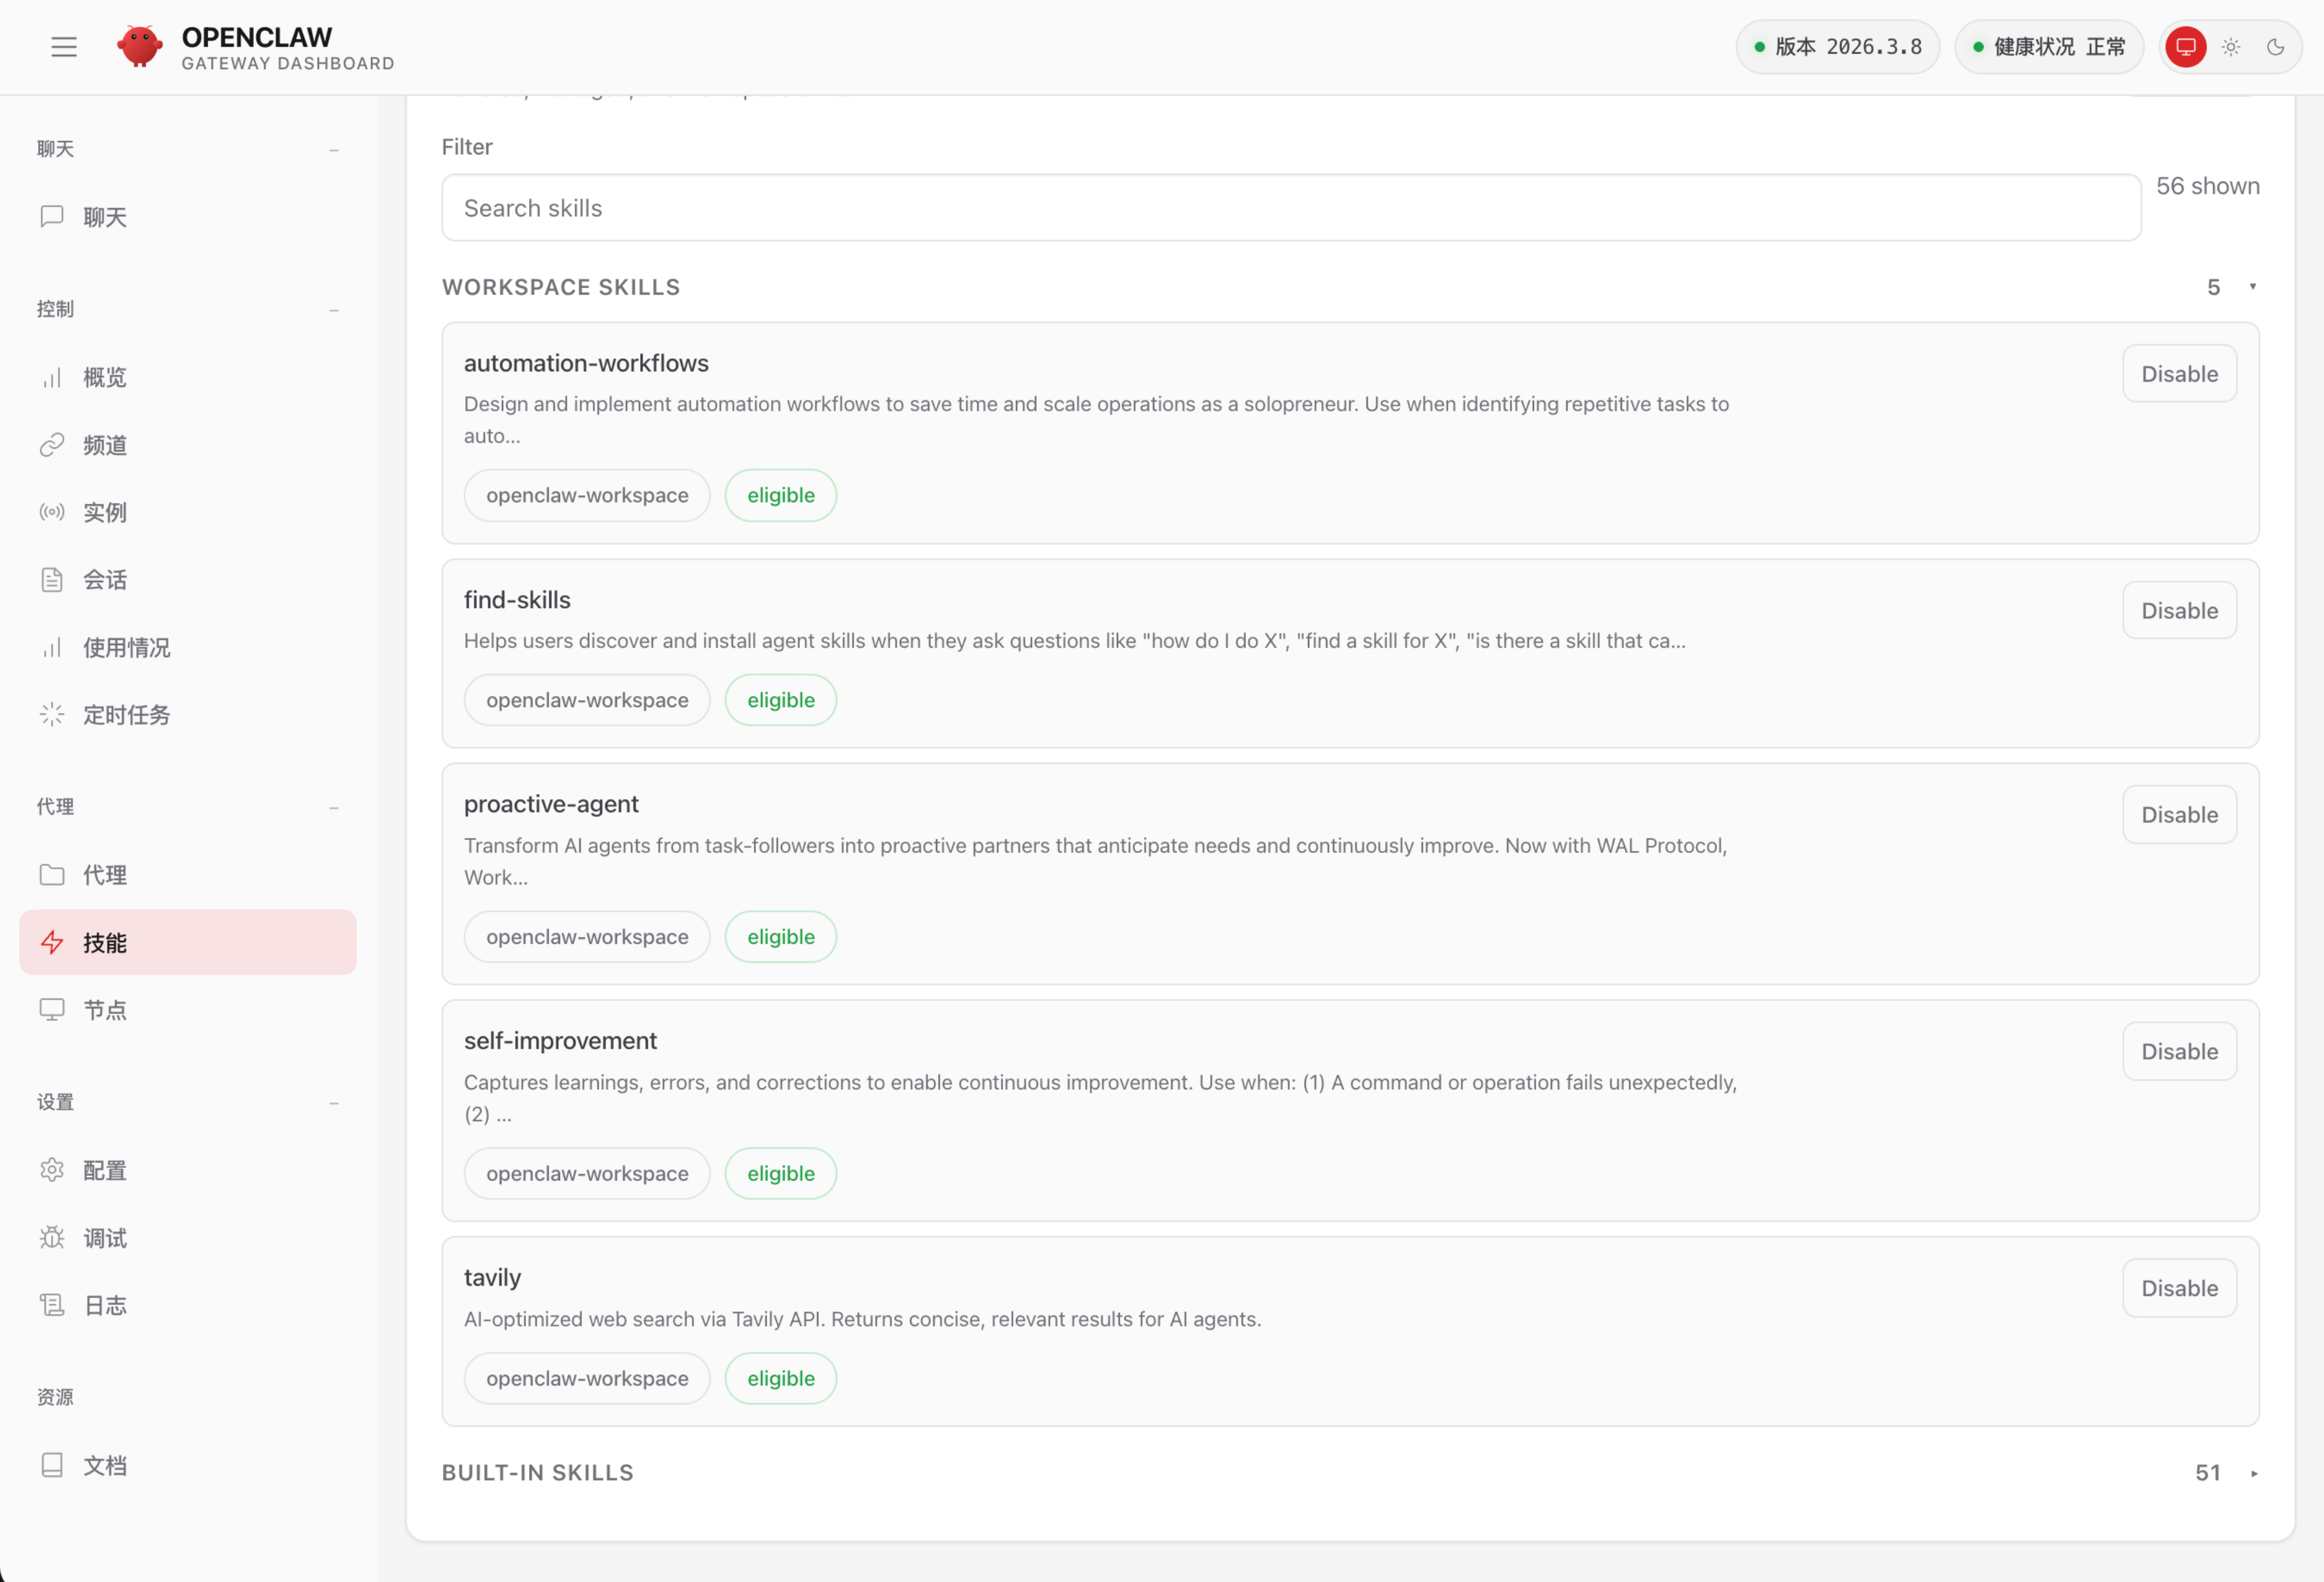Click the Disable button for proactive-agent

pos(2179,815)
